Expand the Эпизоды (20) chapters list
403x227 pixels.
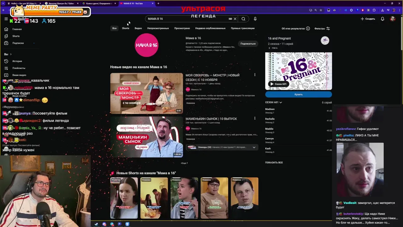[222, 147]
